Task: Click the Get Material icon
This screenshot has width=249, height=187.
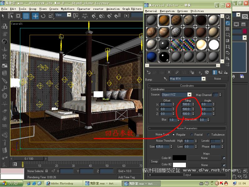Action: click(x=148, y=73)
